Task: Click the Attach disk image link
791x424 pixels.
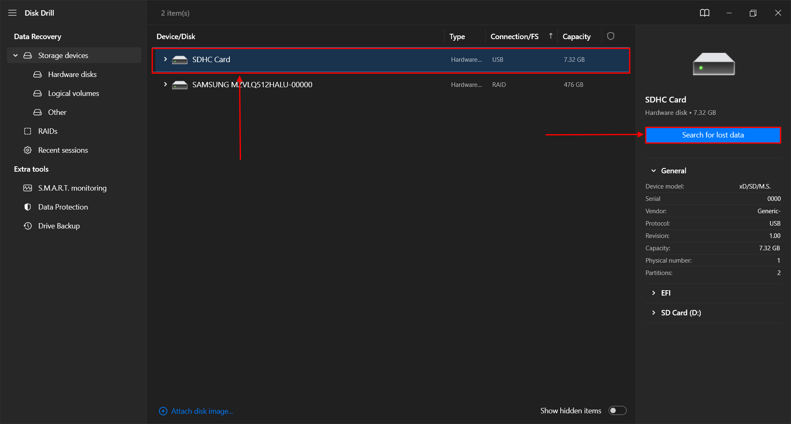Action: (202, 411)
